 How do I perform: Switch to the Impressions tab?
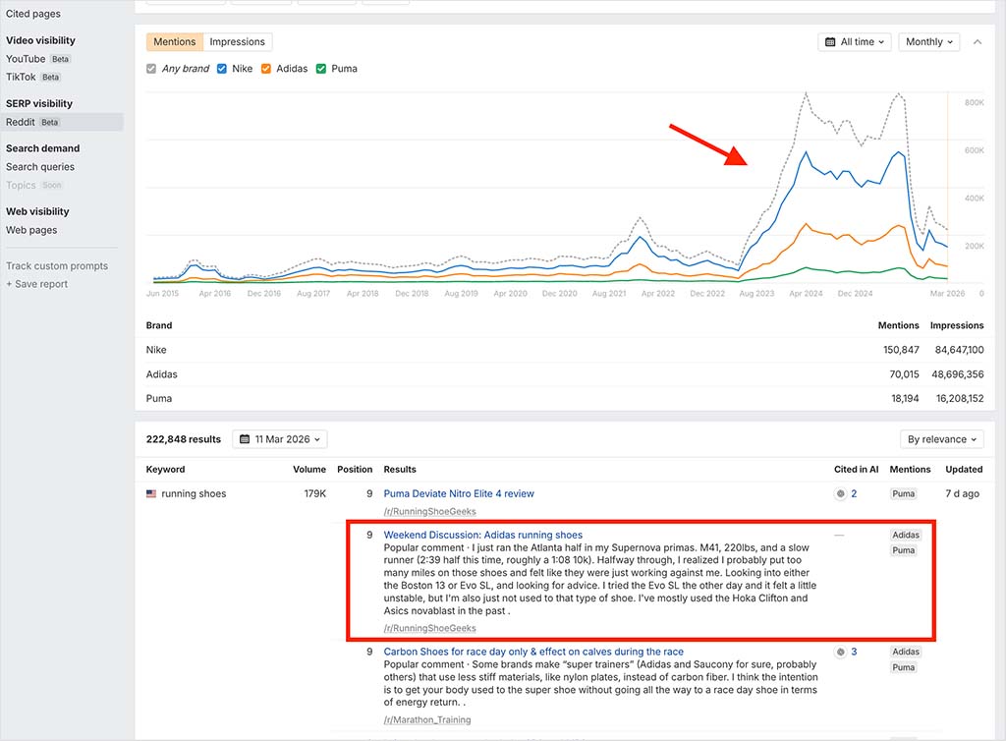click(237, 41)
